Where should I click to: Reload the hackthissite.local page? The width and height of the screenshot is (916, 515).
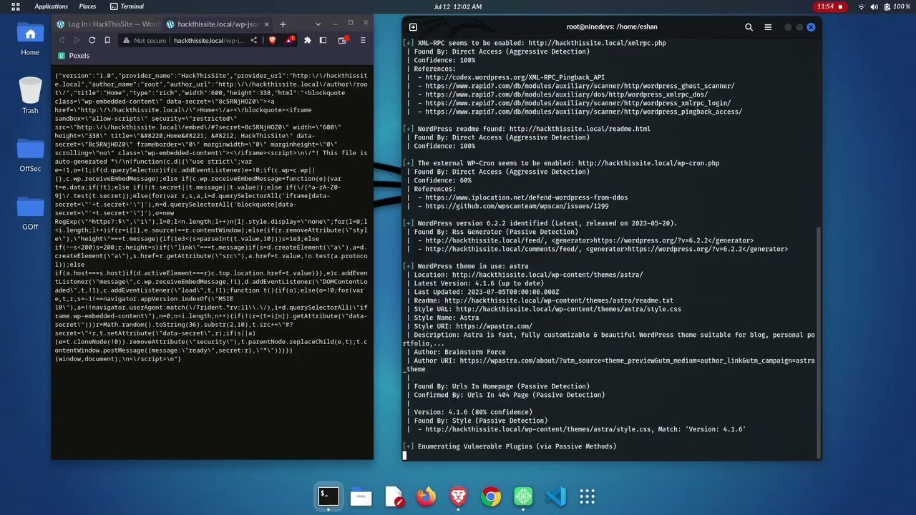pyautogui.click(x=91, y=41)
